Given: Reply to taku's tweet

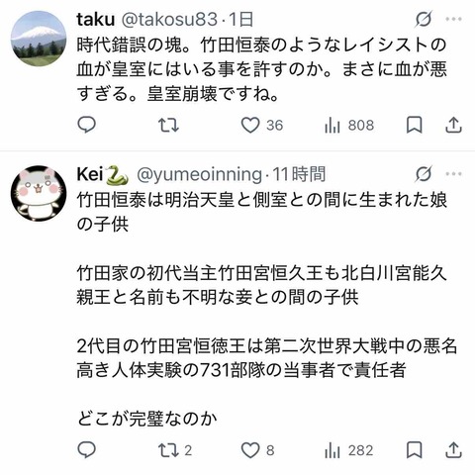Looking at the screenshot, I should pos(86,125).
